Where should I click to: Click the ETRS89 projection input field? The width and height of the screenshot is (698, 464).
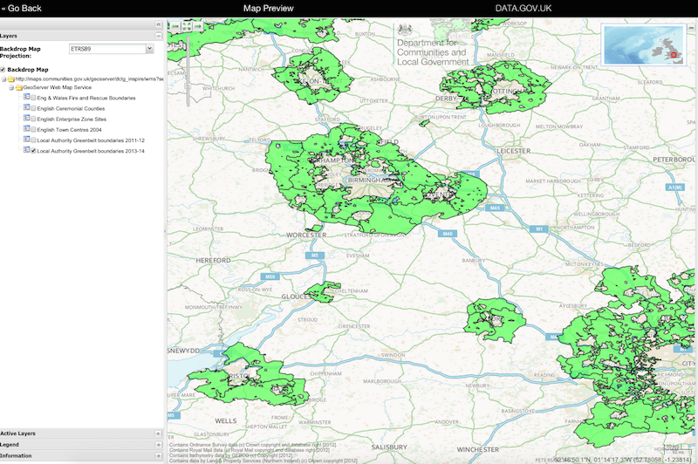click(107, 49)
